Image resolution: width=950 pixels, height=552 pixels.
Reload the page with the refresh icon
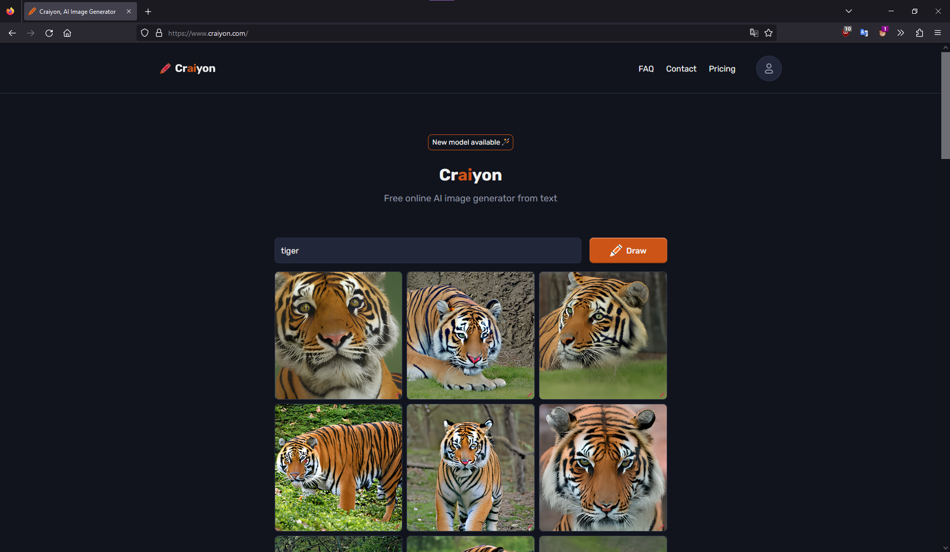(x=49, y=33)
